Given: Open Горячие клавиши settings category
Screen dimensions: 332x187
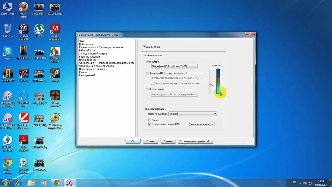Looking at the screenshot, I should pos(89,57).
